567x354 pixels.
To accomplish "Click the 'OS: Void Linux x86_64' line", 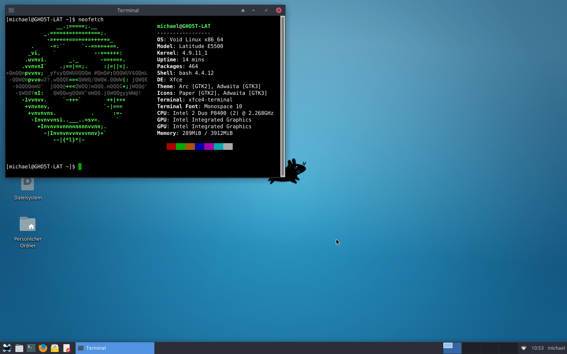I will pos(190,40).
